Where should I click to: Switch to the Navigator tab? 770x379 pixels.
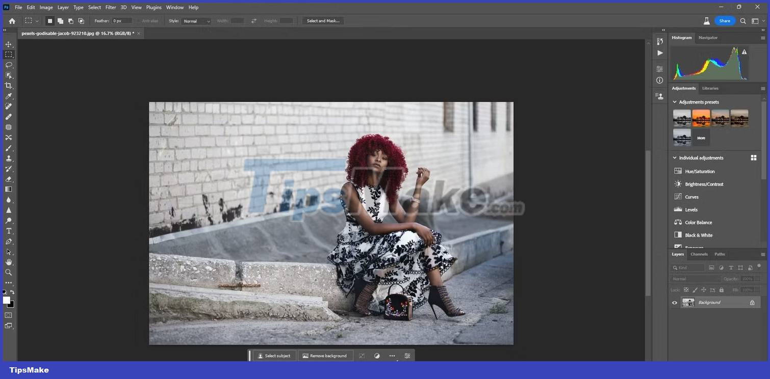point(708,37)
